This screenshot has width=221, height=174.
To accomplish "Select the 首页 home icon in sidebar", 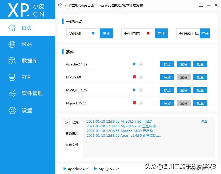I will [12, 28].
